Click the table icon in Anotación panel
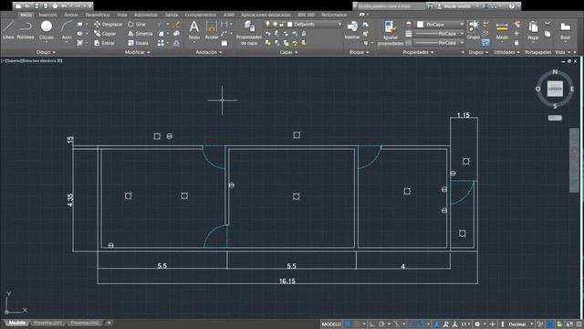The image size is (584, 329). [224, 43]
